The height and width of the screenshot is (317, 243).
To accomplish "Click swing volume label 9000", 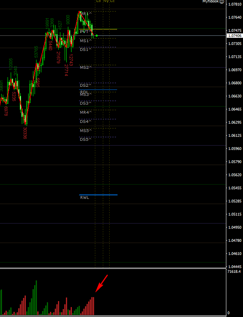I will 68,19.
